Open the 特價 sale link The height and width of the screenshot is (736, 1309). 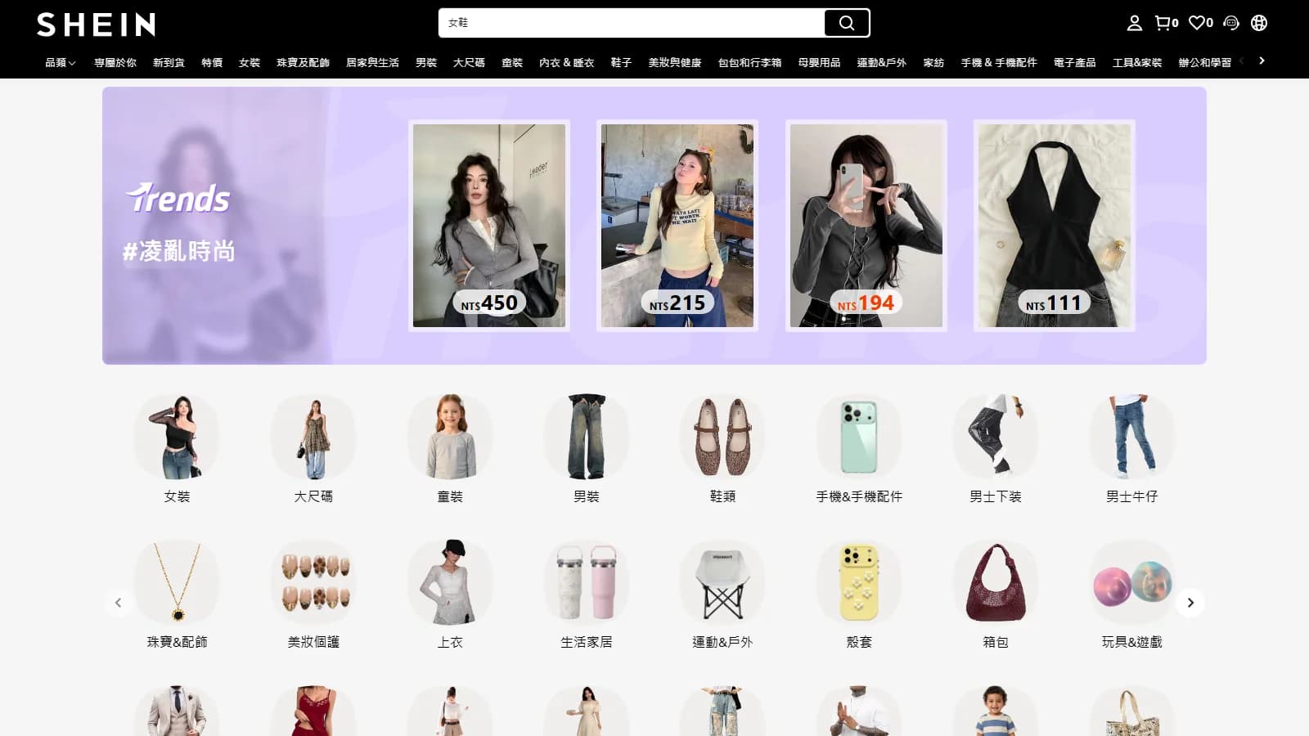[212, 62]
